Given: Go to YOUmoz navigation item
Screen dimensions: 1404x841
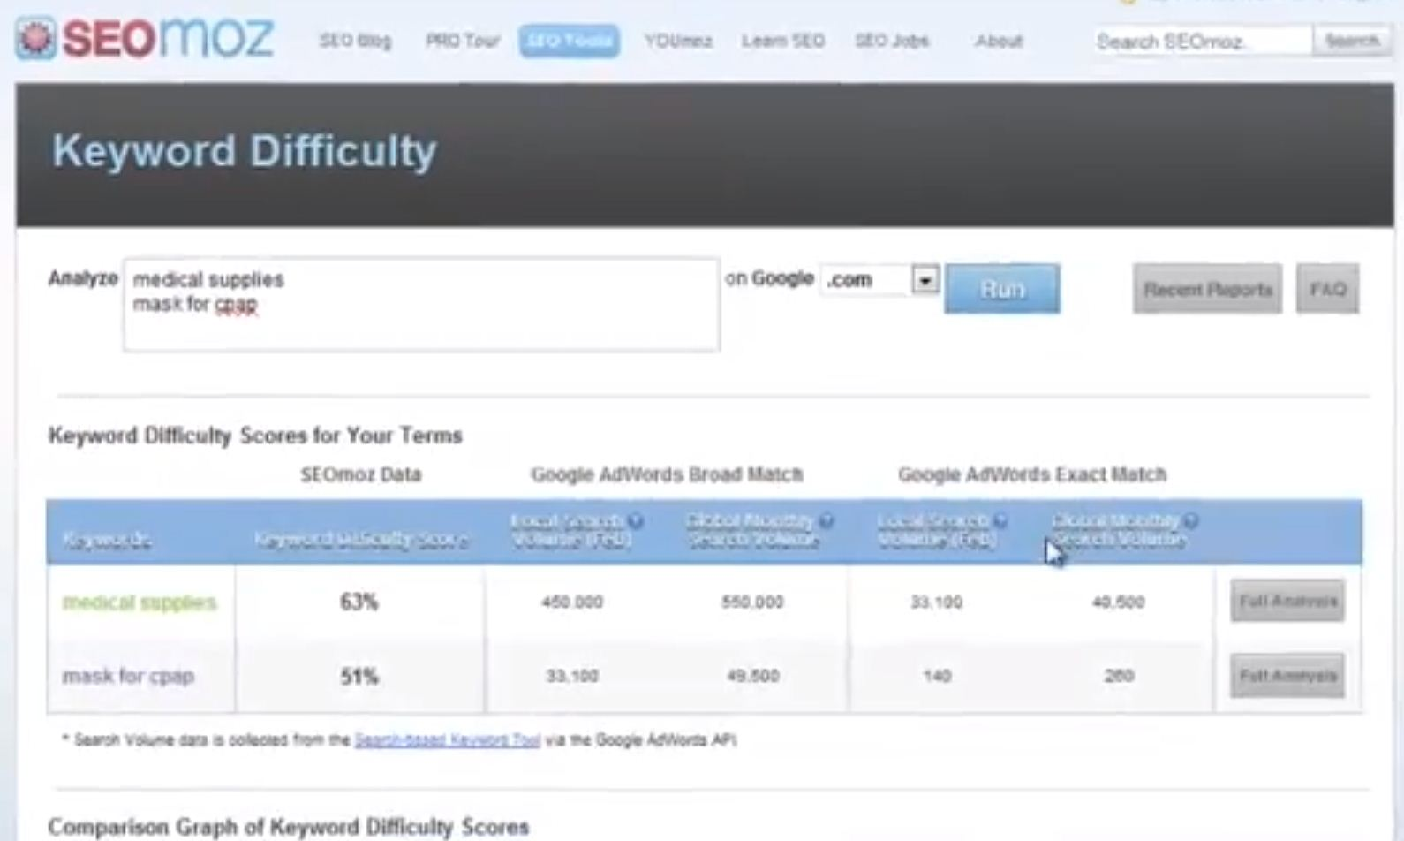Looking at the screenshot, I should (678, 41).
